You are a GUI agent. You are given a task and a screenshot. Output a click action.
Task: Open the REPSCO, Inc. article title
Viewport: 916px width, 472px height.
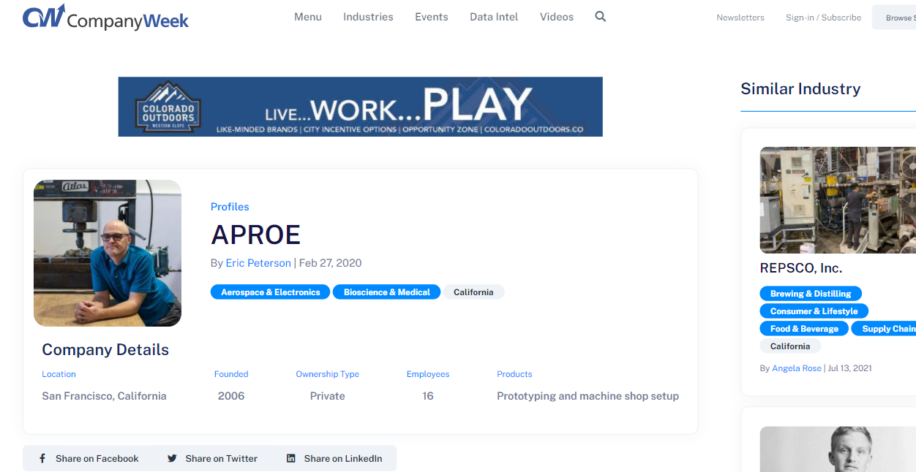pyautogui.click(x=801, y=268)
